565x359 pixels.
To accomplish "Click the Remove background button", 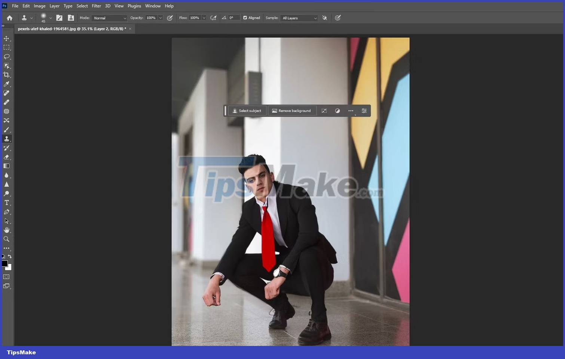I will tap(292, 111).
